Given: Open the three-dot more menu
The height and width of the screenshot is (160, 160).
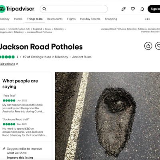Looking at the screenshot, I should point(147,19).
